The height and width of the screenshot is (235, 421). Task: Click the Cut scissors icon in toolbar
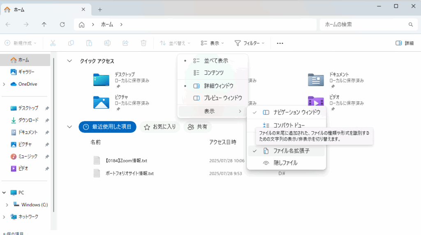click(x=53, y=43)
